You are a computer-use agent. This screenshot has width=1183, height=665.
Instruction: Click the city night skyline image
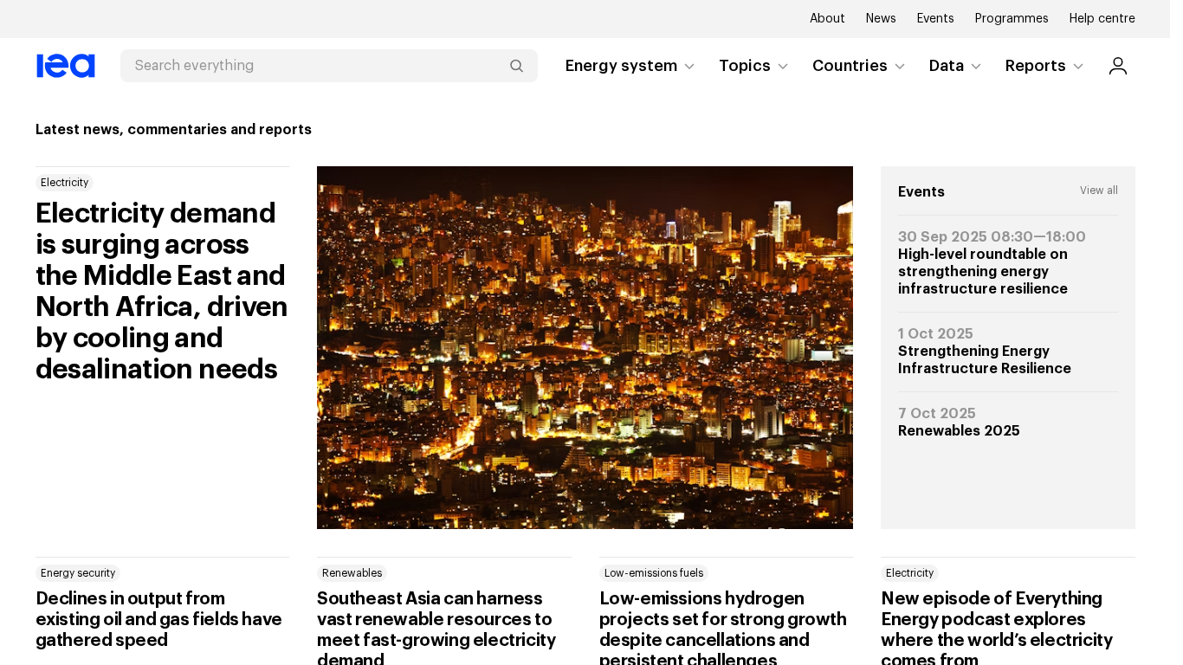(585, 347)
